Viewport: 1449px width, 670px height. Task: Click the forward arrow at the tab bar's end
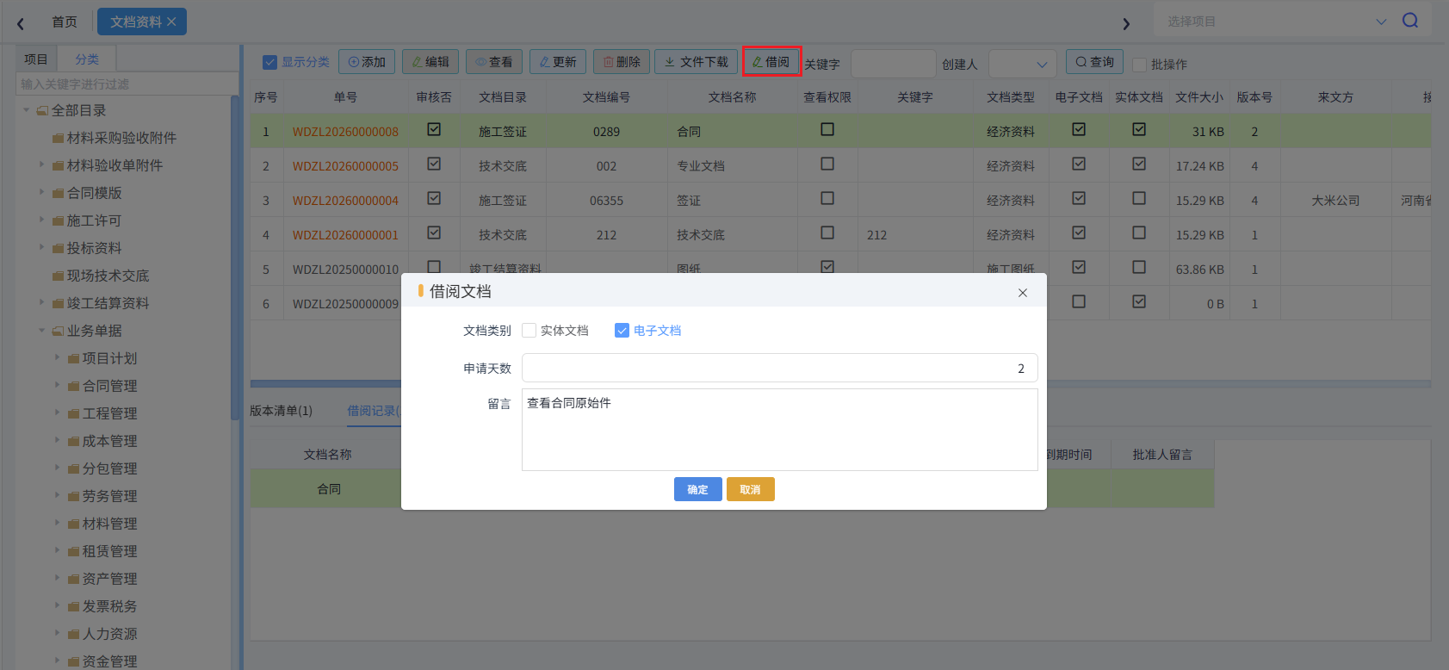1126,23
